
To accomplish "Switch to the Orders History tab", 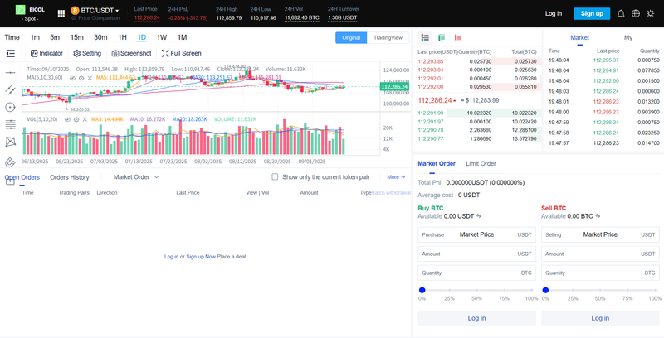I will 70,177.
